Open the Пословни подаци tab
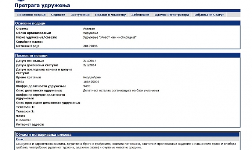This screenshot has height=150, width=252. point(31,15)
